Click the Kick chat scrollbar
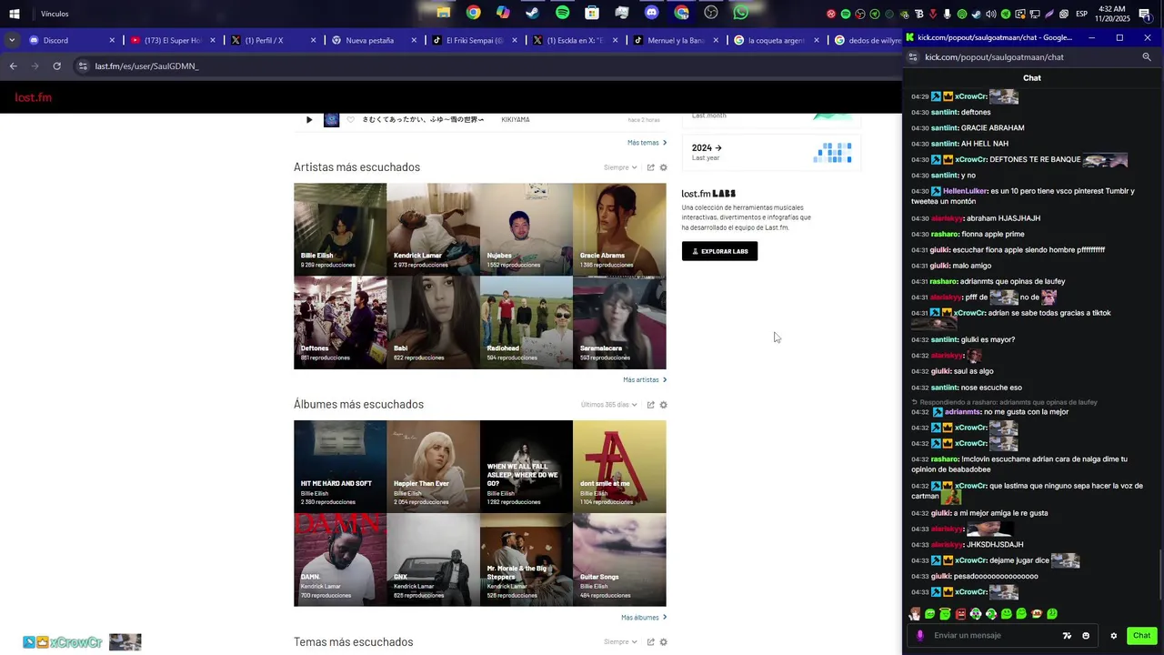The image size is (1164, 655). pos(1159,575)
